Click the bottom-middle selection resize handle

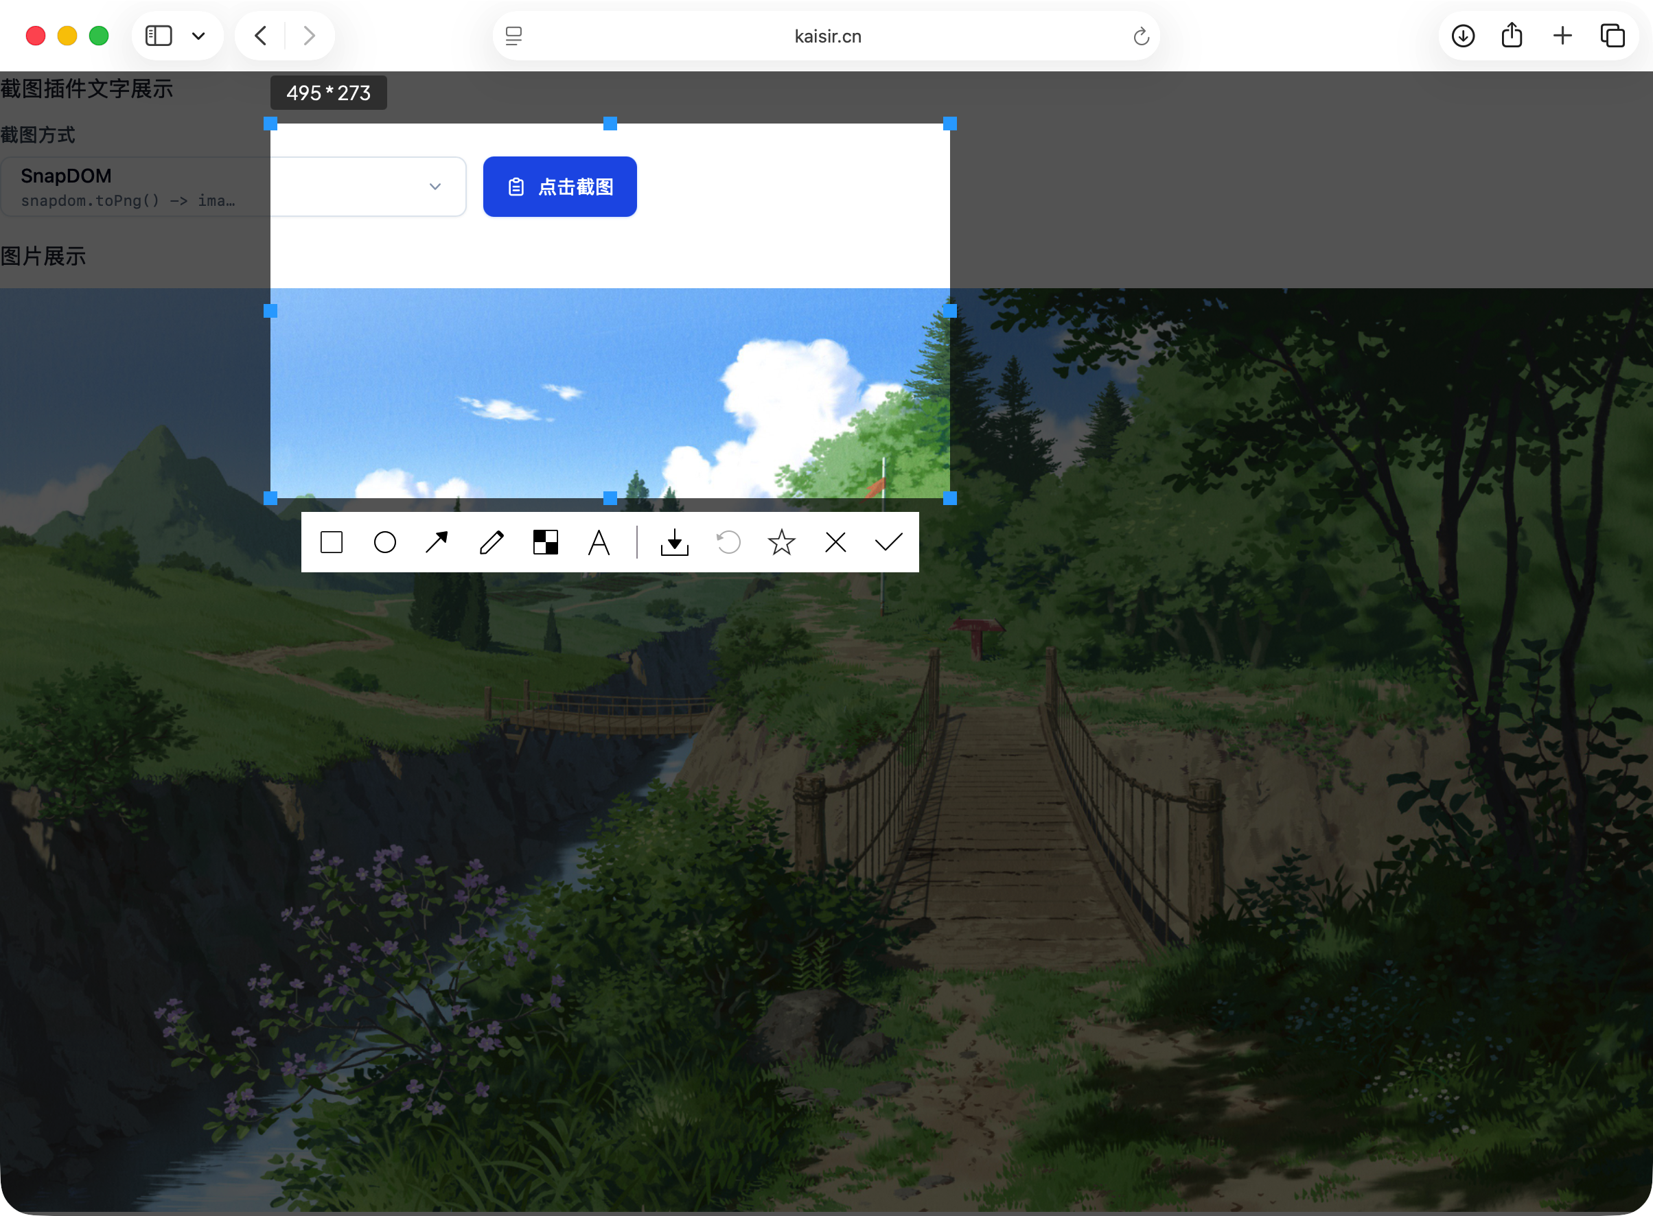[610, 498]
